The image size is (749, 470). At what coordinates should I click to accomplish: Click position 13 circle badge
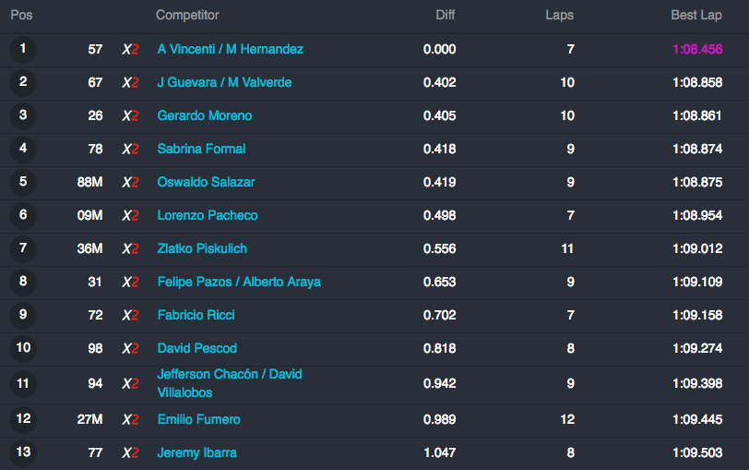23,452
